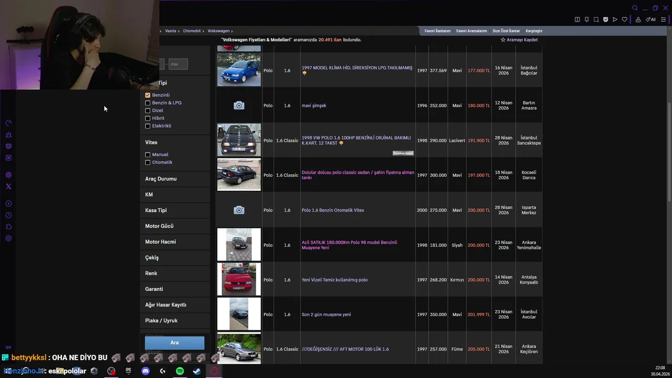Go to Vasıta breadcrumb

click(171, 31)
